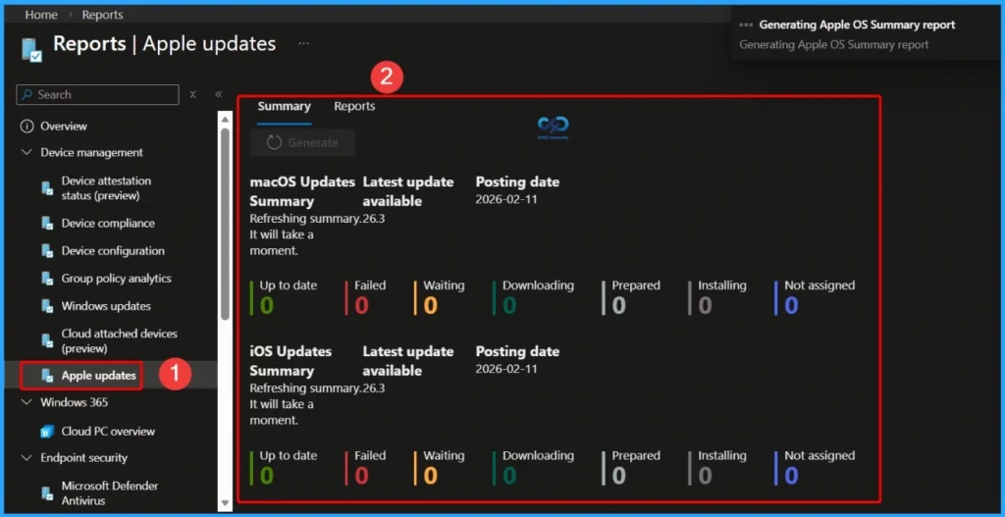The width and height of the screenshot is (1005, 517).
Task: Click the Microsoft Defender Antivirus icon
Action: pyautogui.click(x=47, y=493)
